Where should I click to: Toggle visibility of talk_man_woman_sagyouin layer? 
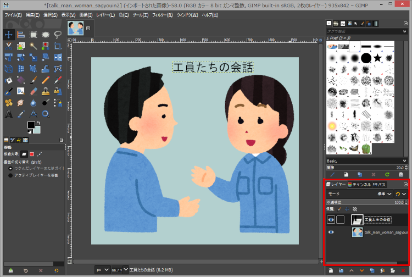click(331, 232)
